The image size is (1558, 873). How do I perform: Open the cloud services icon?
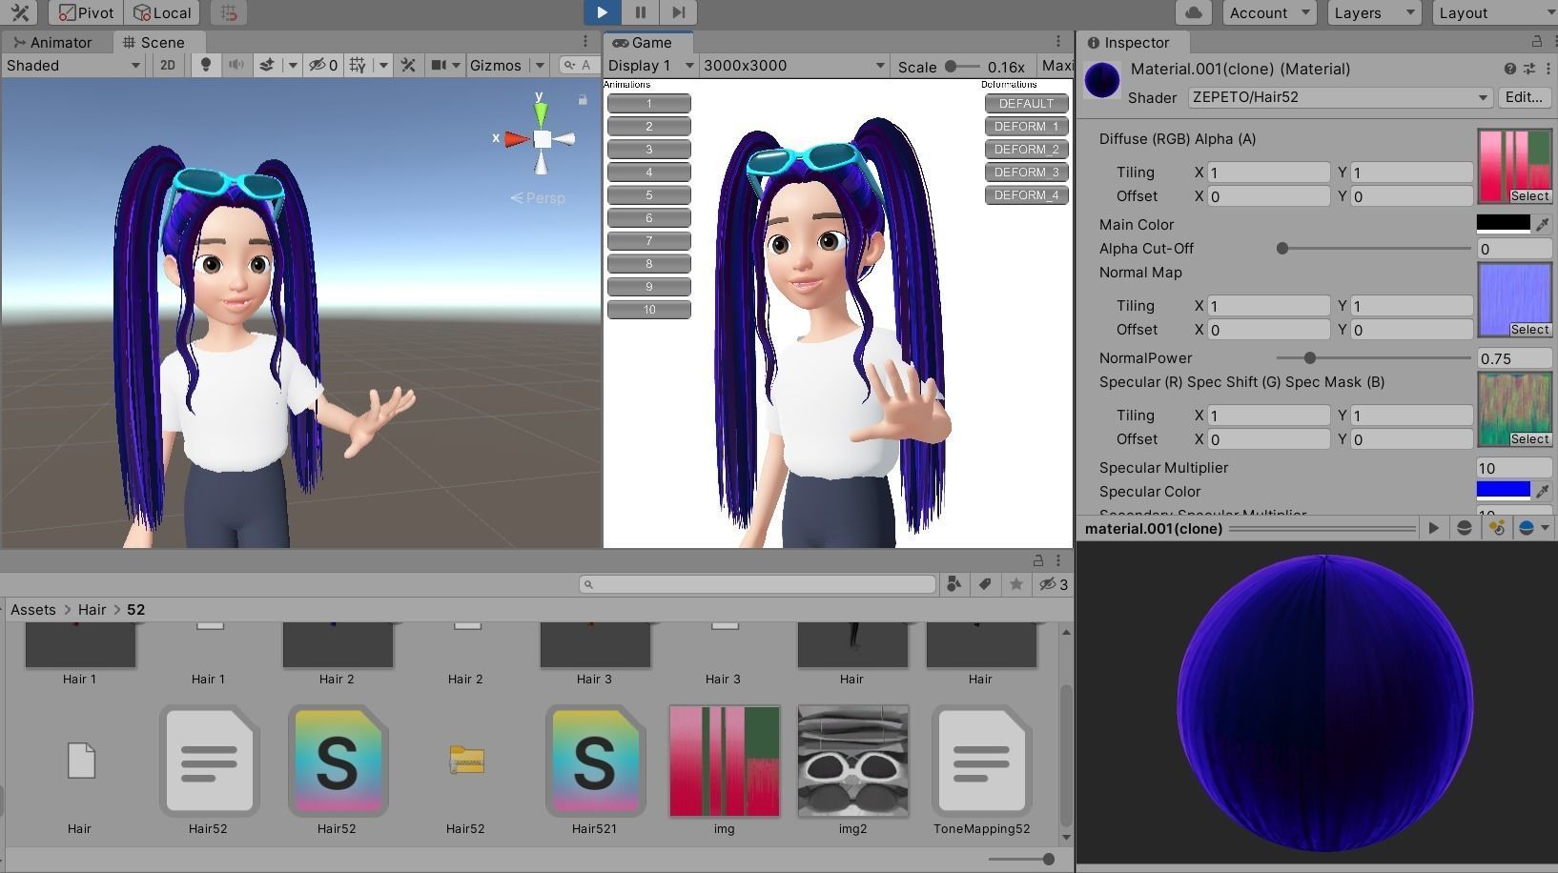pyautogui.click(x=1193, y=12)
